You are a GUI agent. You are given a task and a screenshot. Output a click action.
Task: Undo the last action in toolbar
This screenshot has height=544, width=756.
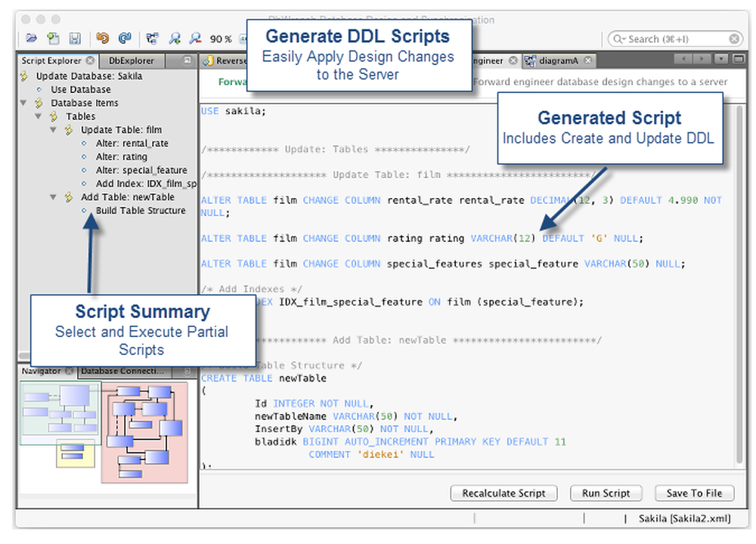(x=102, y=38)
